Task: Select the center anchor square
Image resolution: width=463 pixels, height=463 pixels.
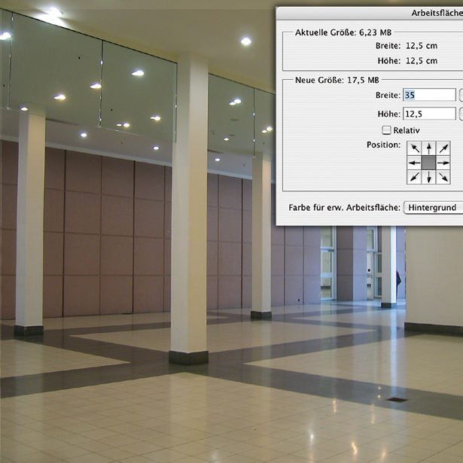Action: click(429, 163)
